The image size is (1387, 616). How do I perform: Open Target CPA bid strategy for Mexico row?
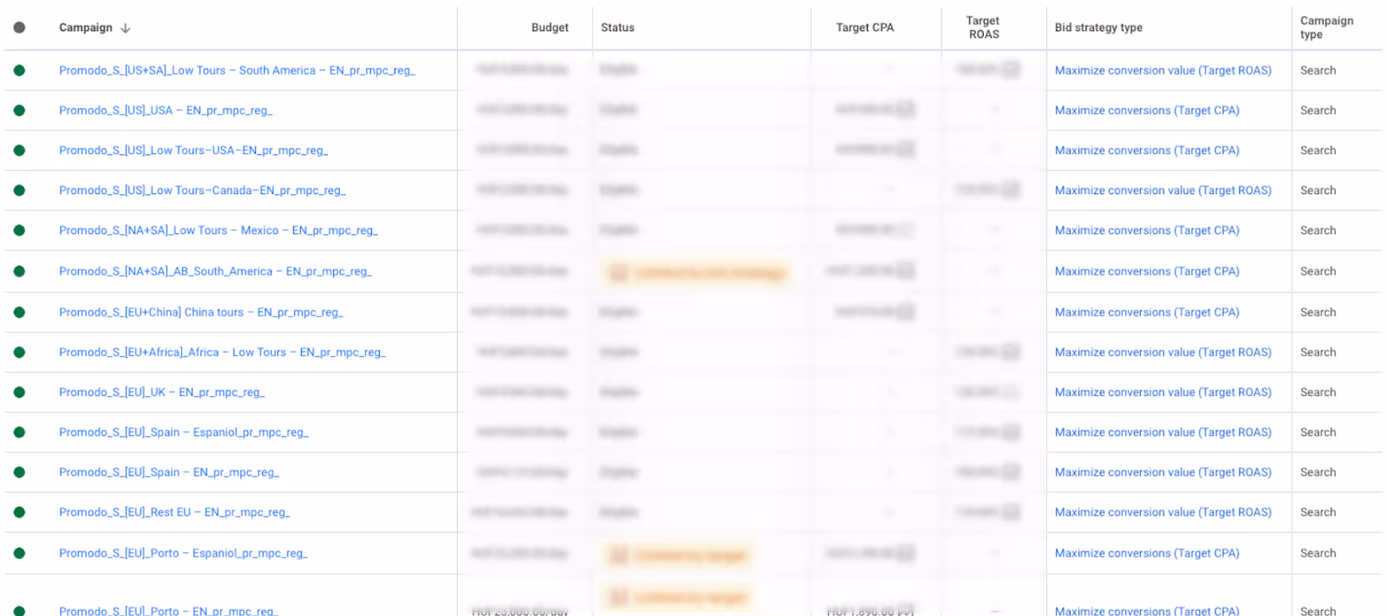(1147, 230)
